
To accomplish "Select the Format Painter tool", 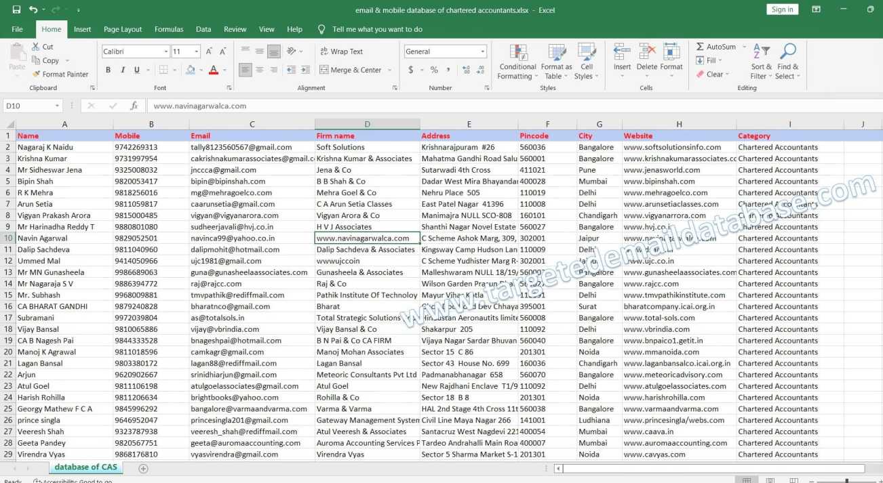I will tap(62, 74).
